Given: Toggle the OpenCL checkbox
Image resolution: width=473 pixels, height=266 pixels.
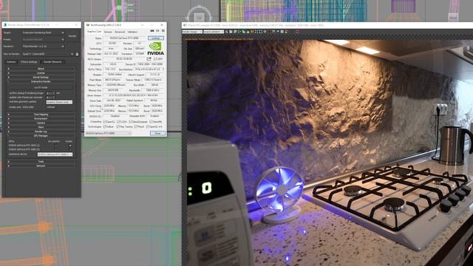Looking at the screenshot, I should coord(105,121).
